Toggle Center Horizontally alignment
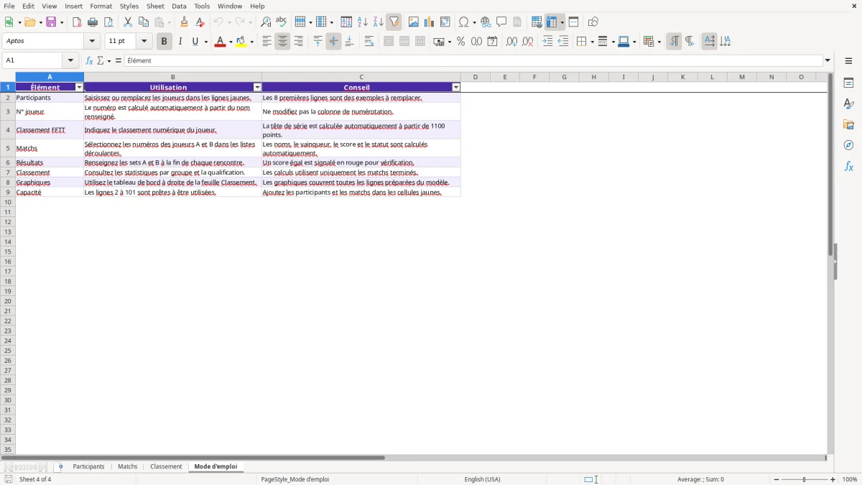The width and height of the screenshot is (862, 485). 282,42
